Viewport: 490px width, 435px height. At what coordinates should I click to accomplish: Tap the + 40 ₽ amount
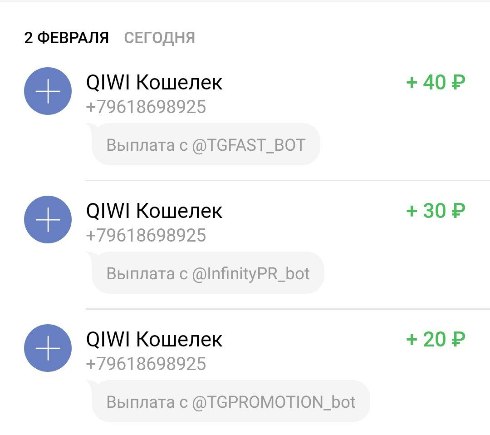click(x=436, y=83)
